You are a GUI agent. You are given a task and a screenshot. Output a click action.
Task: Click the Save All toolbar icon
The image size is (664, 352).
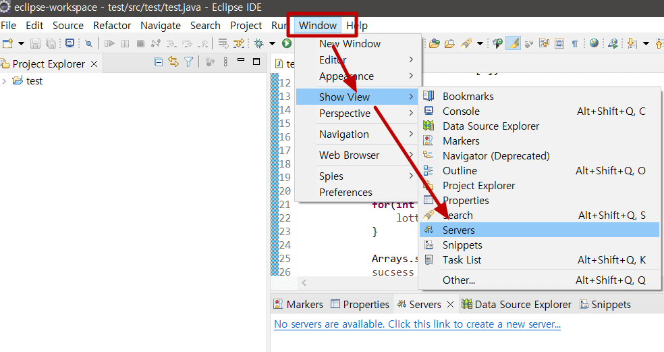tap(51, 43)
